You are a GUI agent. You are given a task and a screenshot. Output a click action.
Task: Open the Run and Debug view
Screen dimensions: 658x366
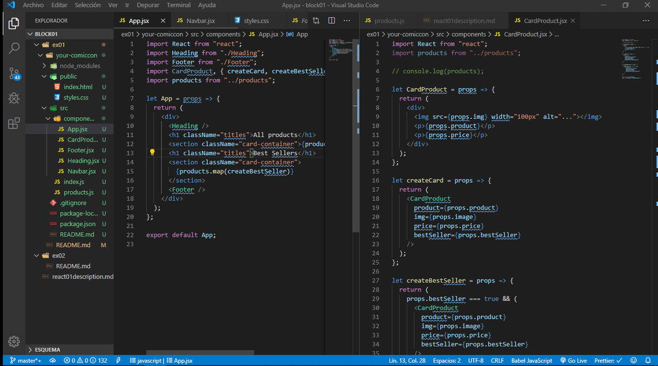coord(14,99)
